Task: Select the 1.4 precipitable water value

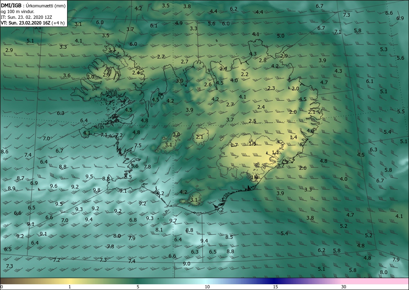Action: [x=293, y=137]
